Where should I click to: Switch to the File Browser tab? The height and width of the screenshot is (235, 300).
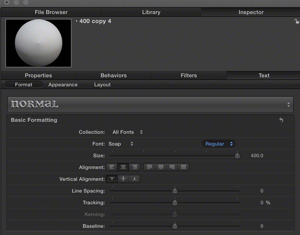[51, 12]
